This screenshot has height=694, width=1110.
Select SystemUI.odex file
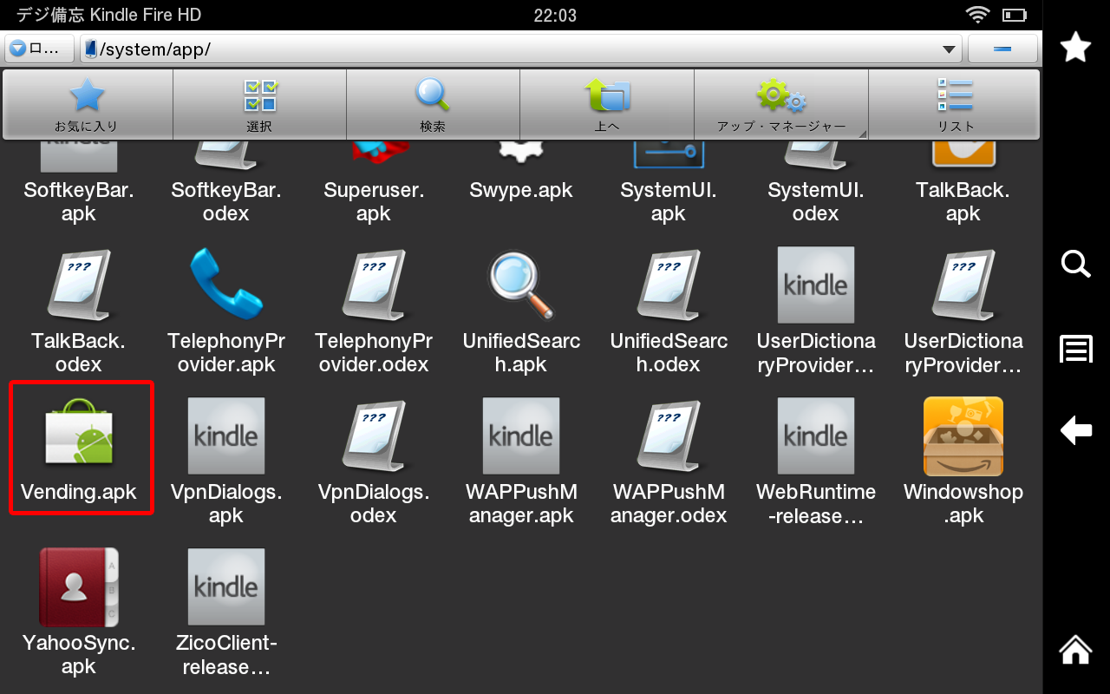click(x=816, y=185)
